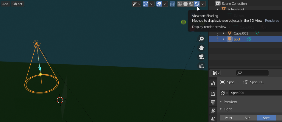Click the 3D cursor in the viewport
The height and width of the screenshot is (122, 282).
point(60,100)
